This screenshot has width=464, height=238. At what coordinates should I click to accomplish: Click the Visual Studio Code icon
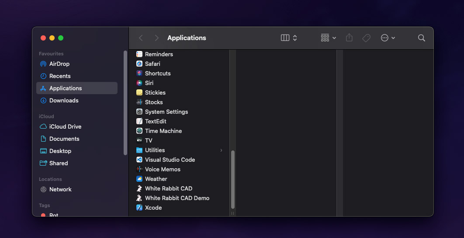[139, 160]
